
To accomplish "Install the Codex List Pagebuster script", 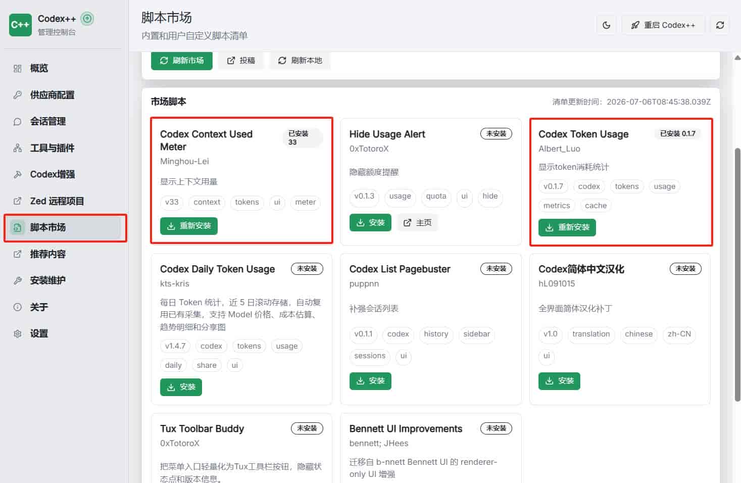I will (370, 381).
